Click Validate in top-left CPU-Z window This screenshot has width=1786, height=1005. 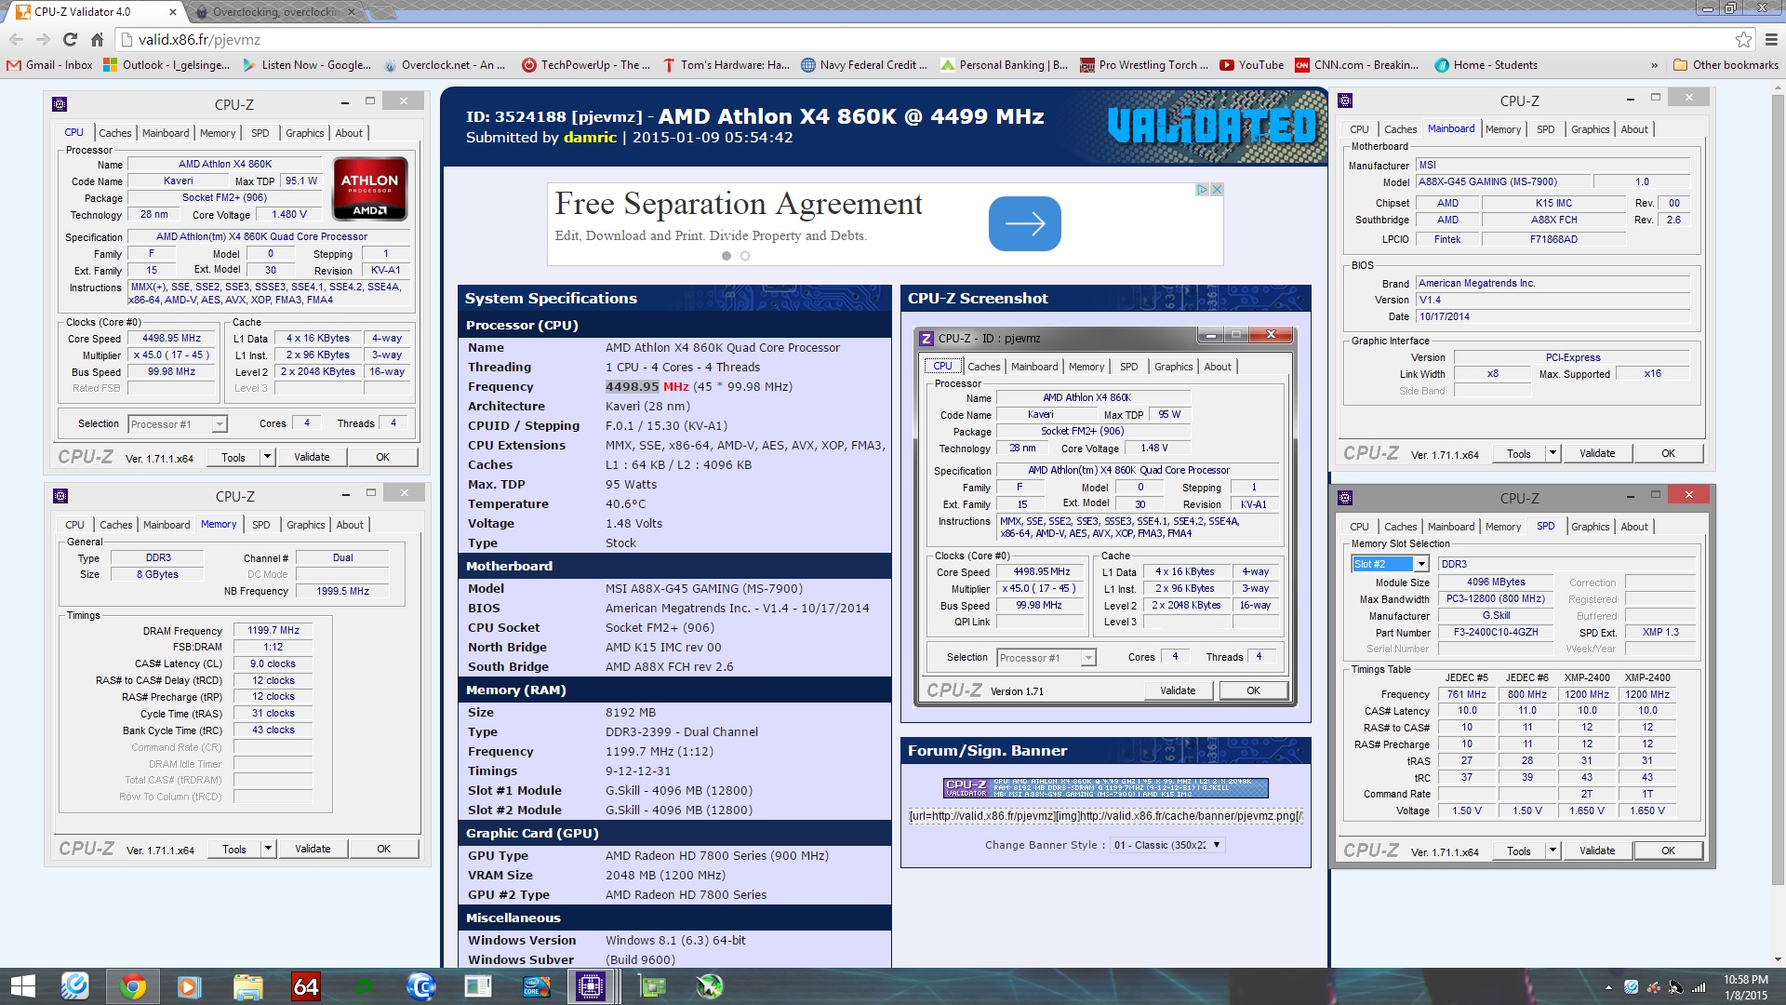[x=312, y=457]
